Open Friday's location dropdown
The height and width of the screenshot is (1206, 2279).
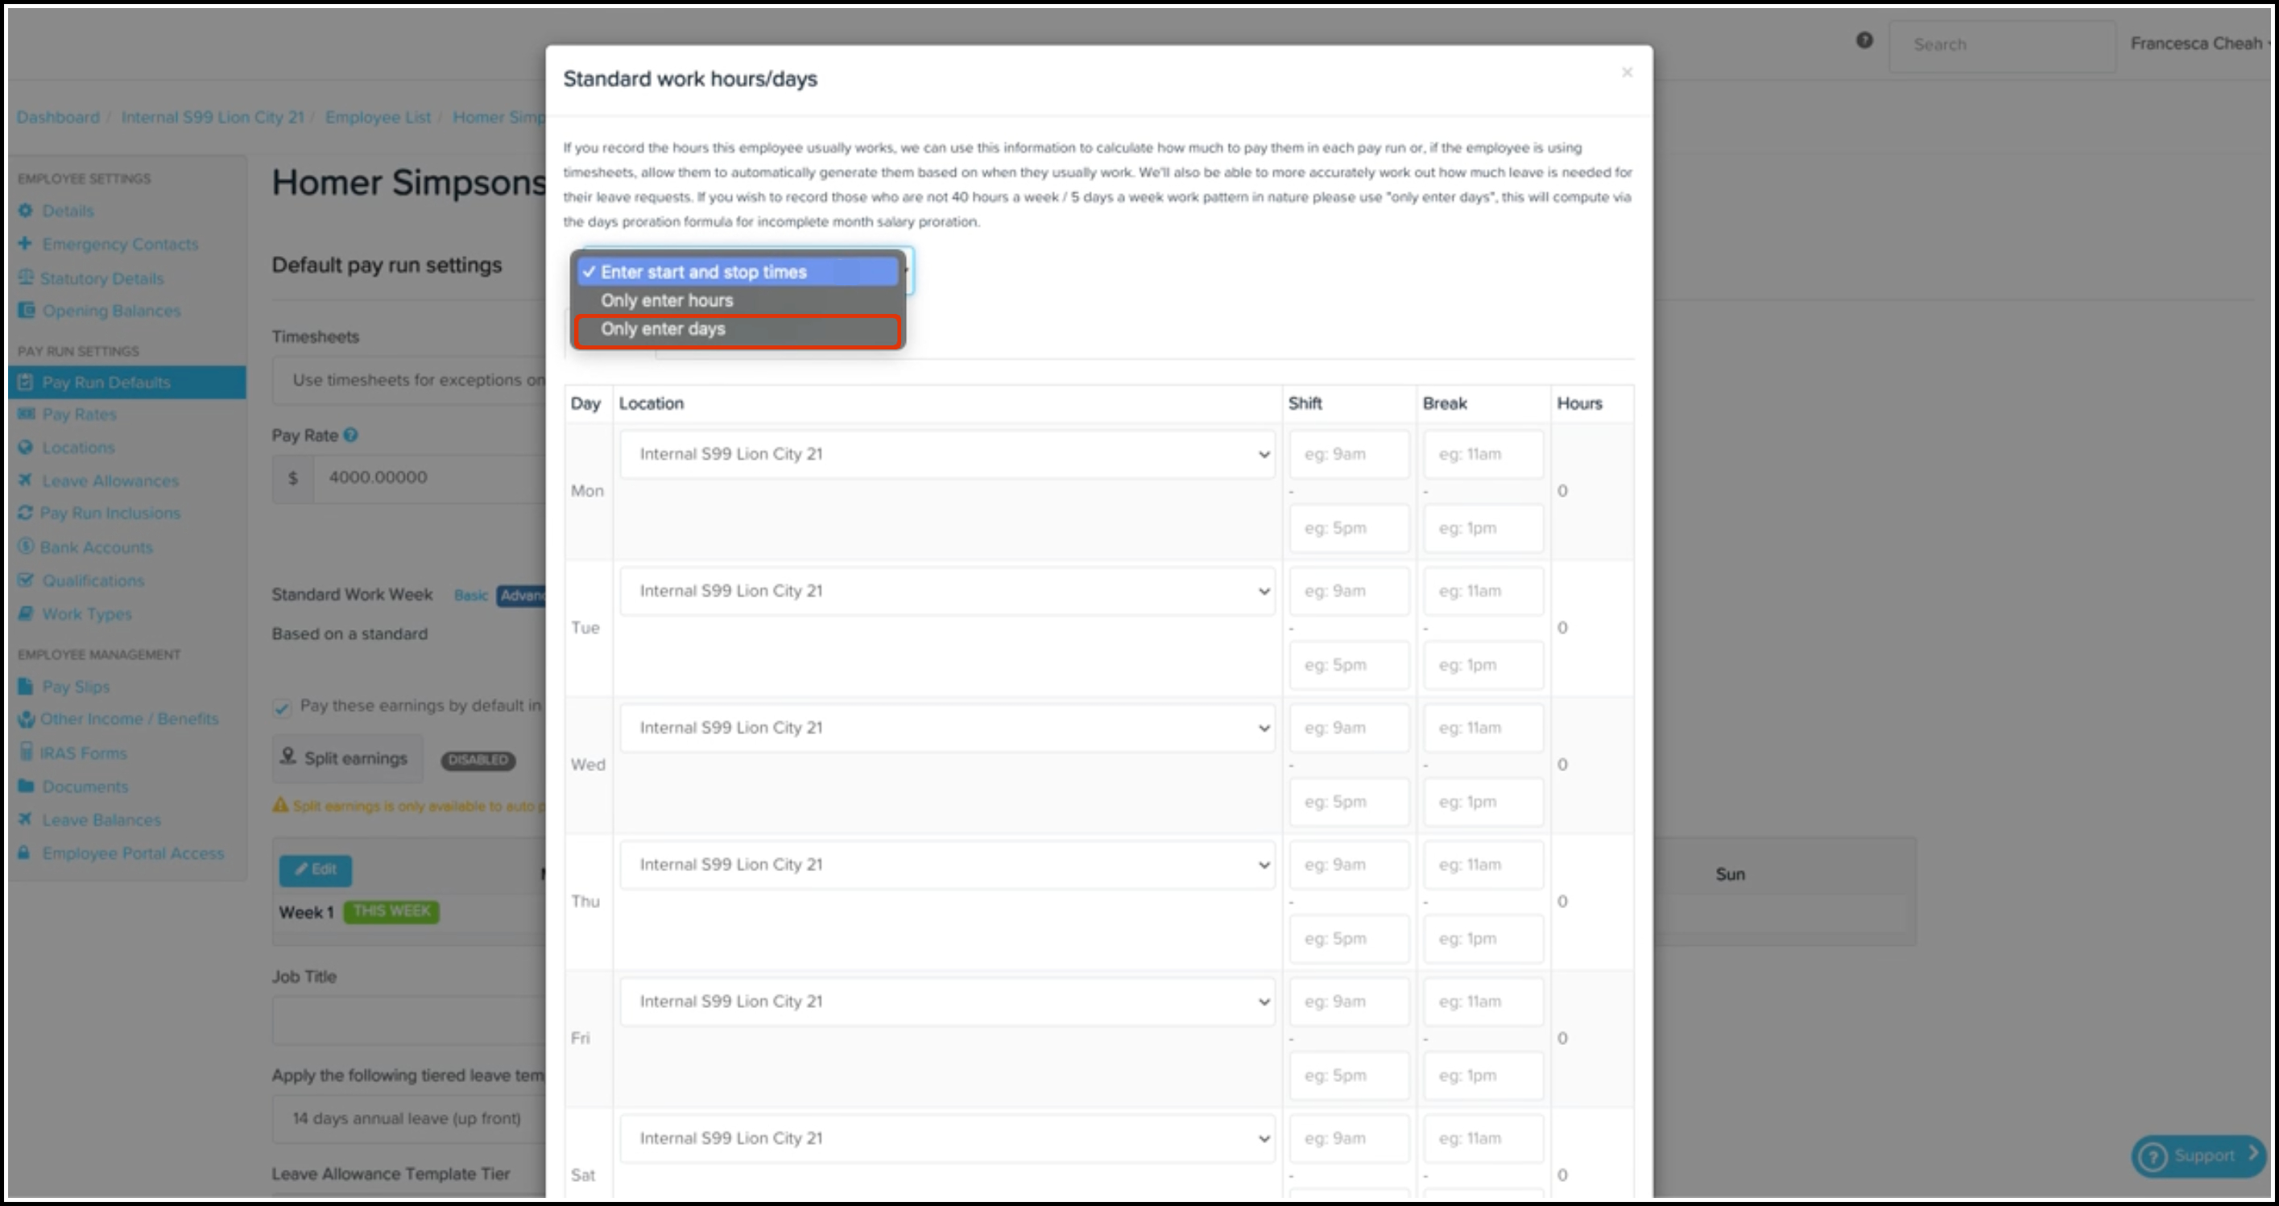[947, 1002]
